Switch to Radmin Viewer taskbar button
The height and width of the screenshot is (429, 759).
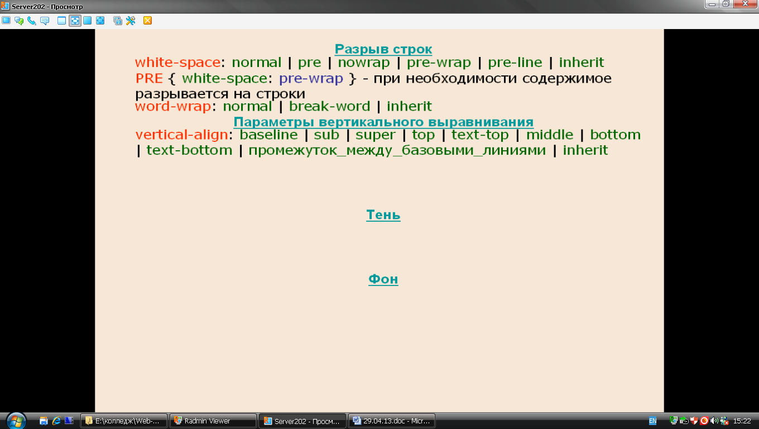click(213, 421)
